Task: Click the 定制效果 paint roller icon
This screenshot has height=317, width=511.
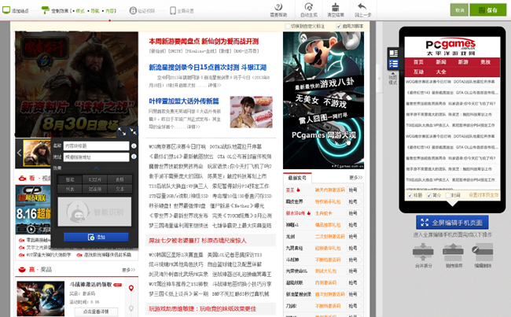Action: click(x=46, y=10)
